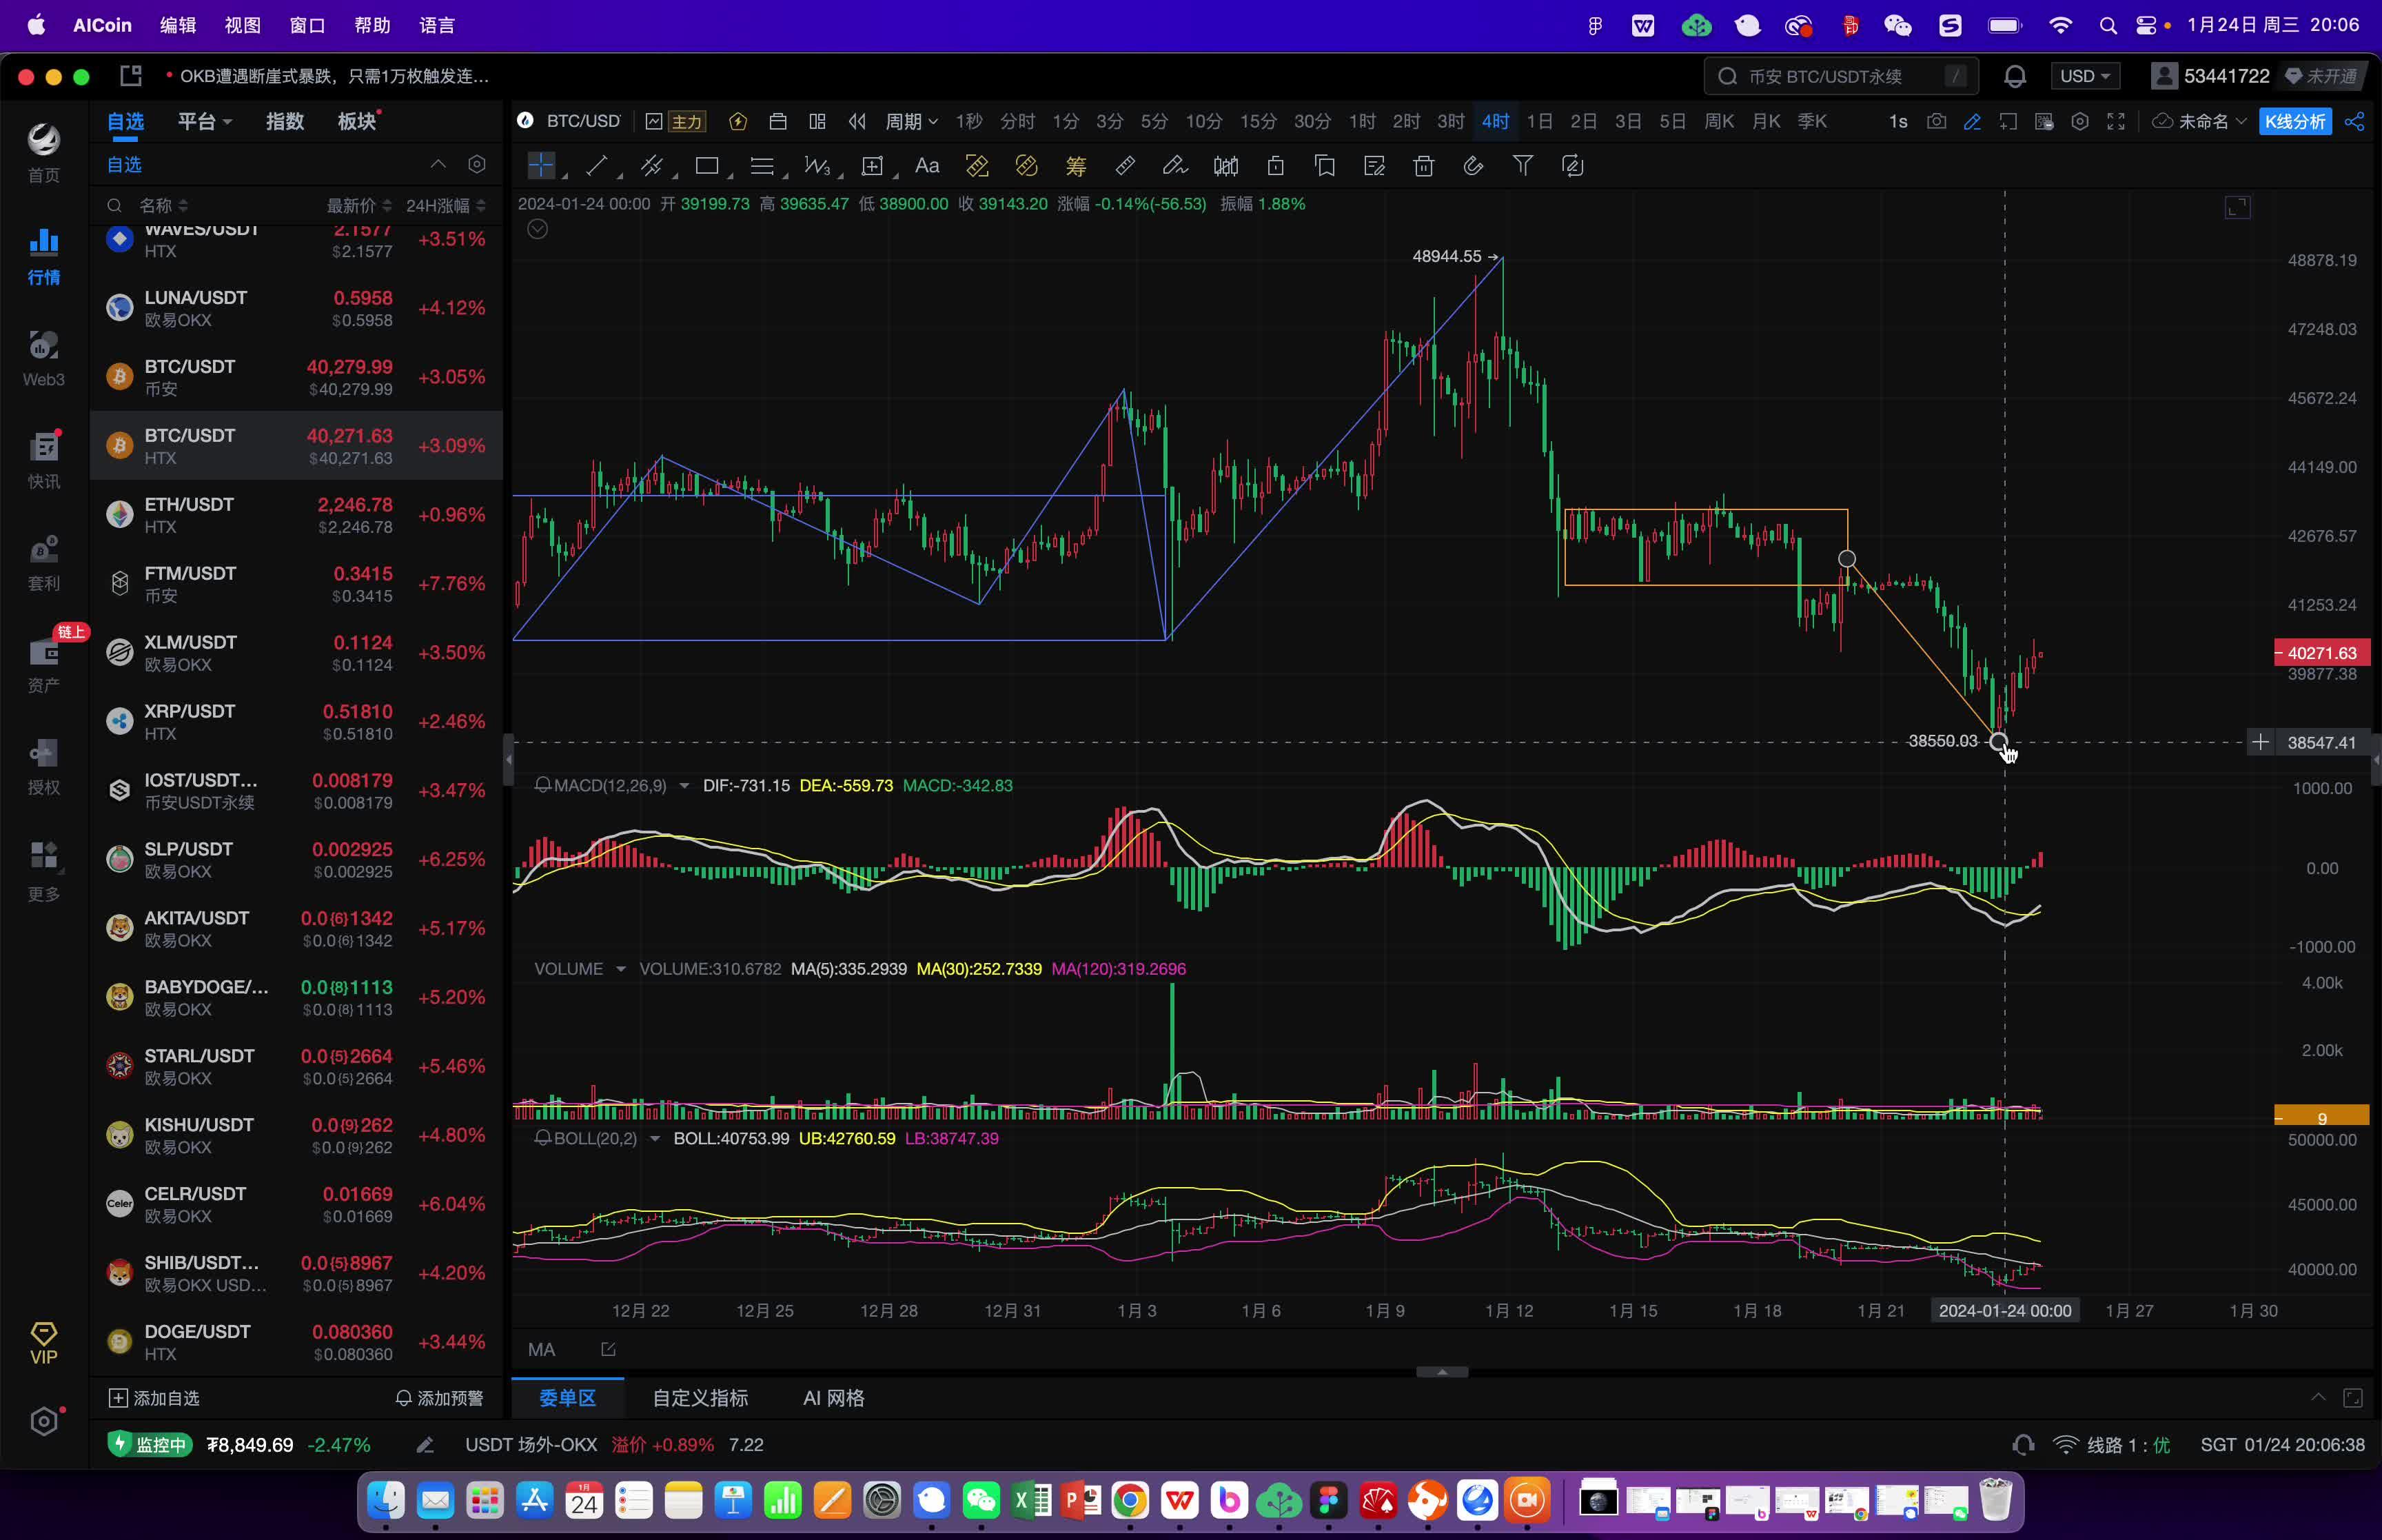The width and height of the screenshot is (2382, 1540).
Task: Open 快讯 news flash sidebar icon
Action: (x=43, y=460)
